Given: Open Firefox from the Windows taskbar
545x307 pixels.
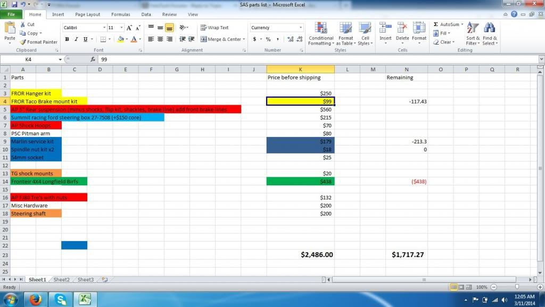Looking at the screenshot, I should [36, 300].
